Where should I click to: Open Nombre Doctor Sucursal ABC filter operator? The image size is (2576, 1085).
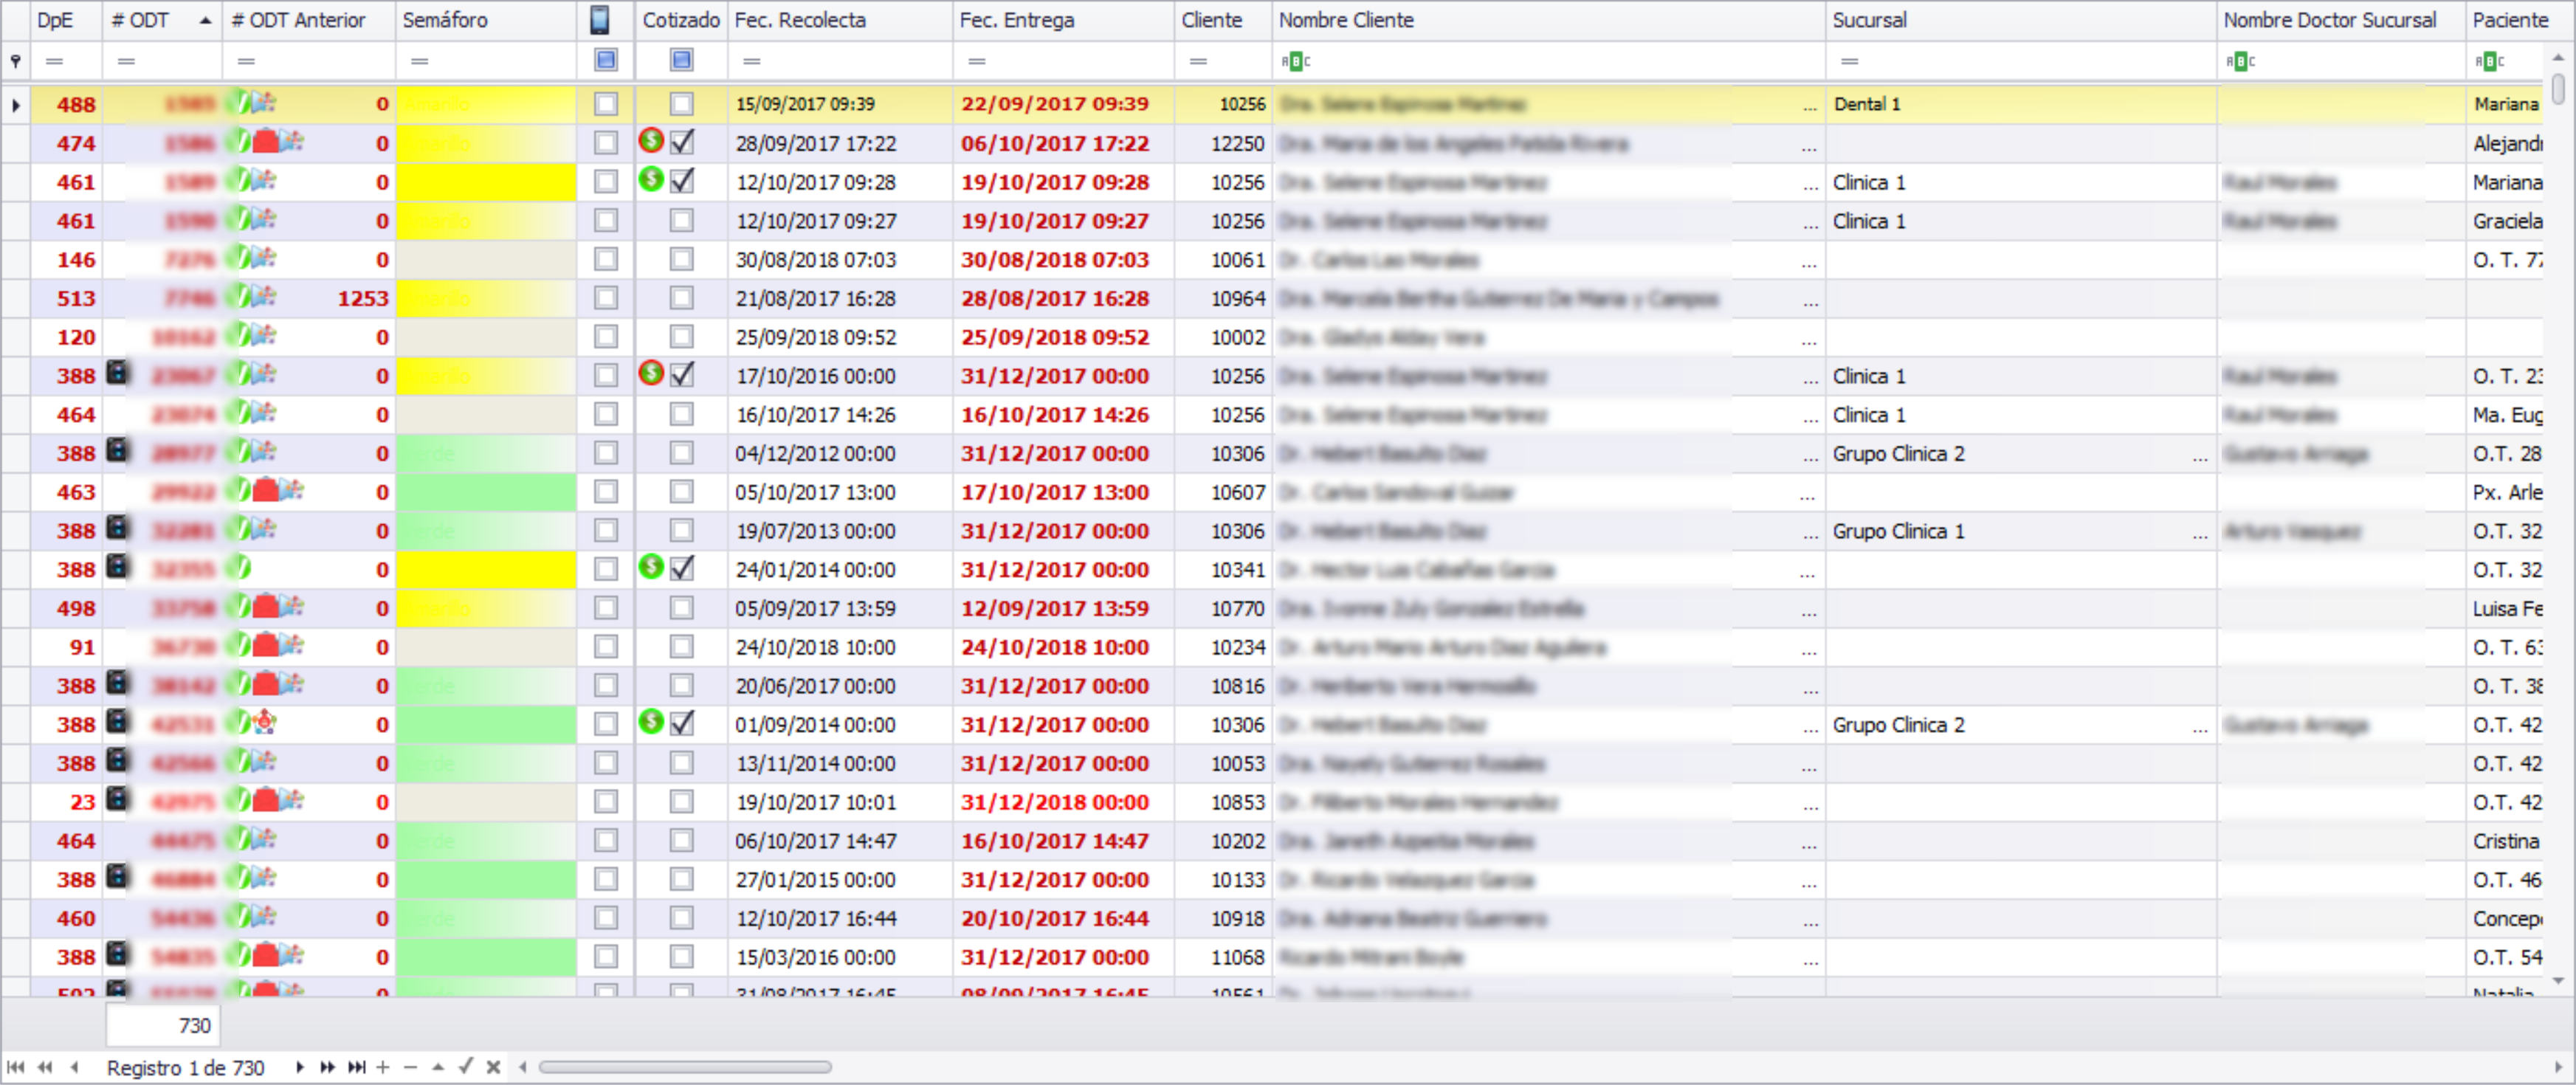tap(2241, 61)
